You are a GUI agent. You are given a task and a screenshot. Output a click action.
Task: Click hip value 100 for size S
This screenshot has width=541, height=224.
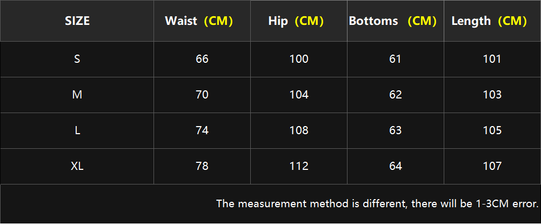pos(299,59)
